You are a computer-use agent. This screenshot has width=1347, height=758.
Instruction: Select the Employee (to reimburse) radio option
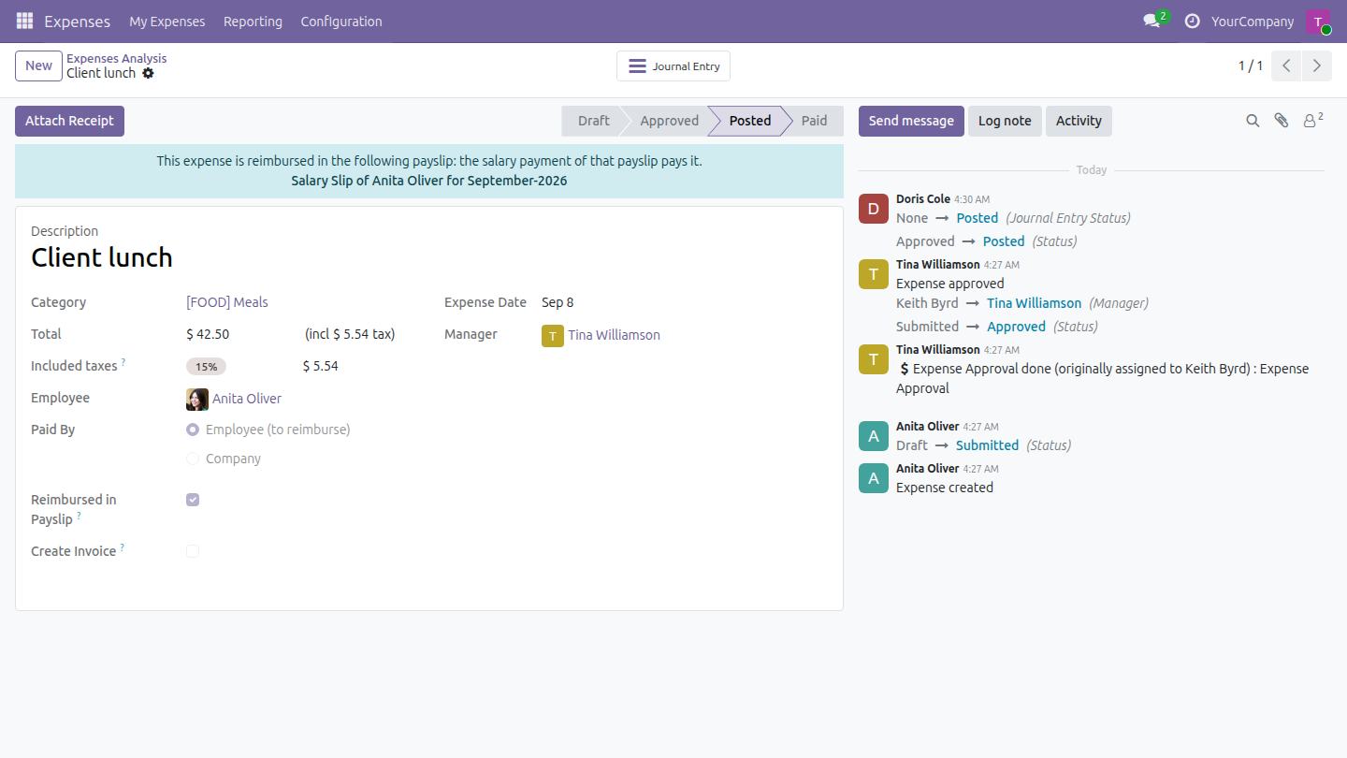(x=193, y=430)
